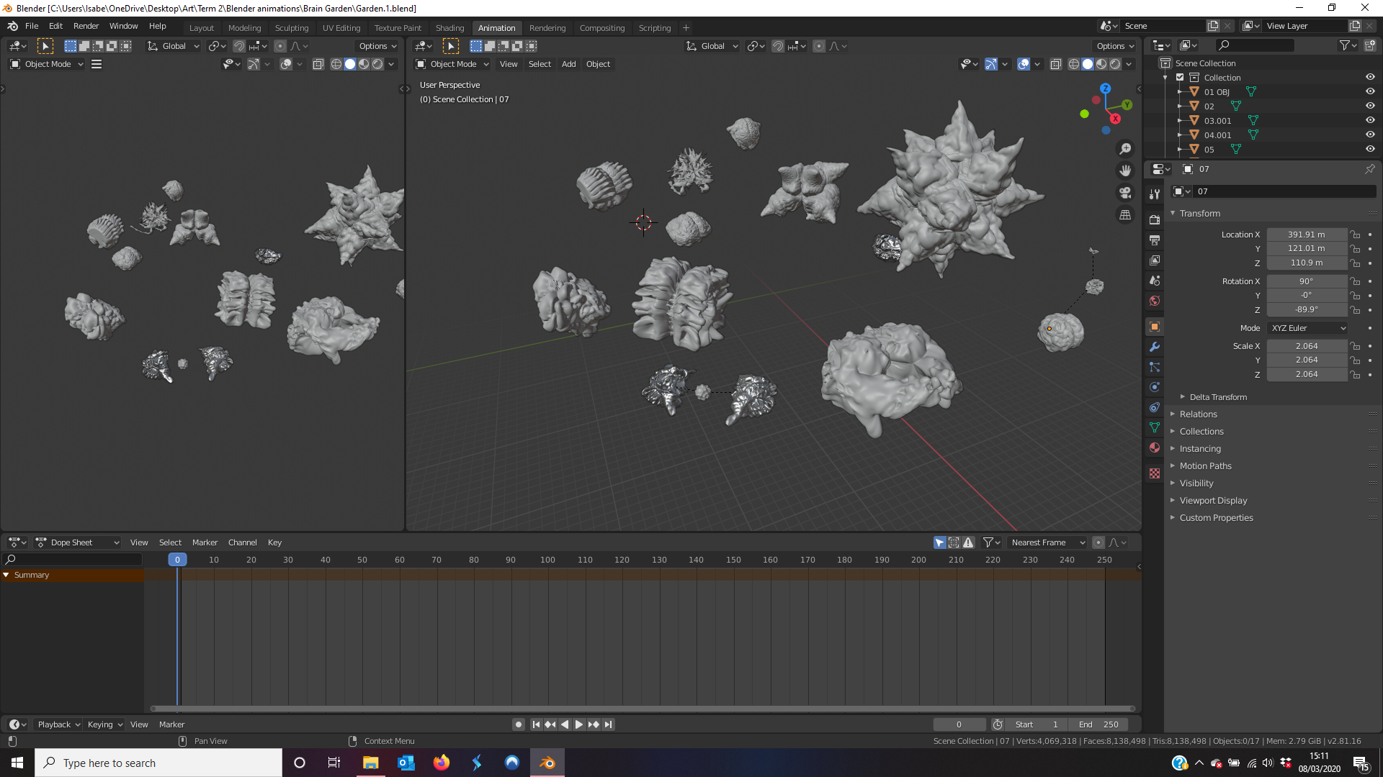Open the Playback popover in timeline
The height and width of the screenshot is (777, 1383).
(x=58, y=724)
